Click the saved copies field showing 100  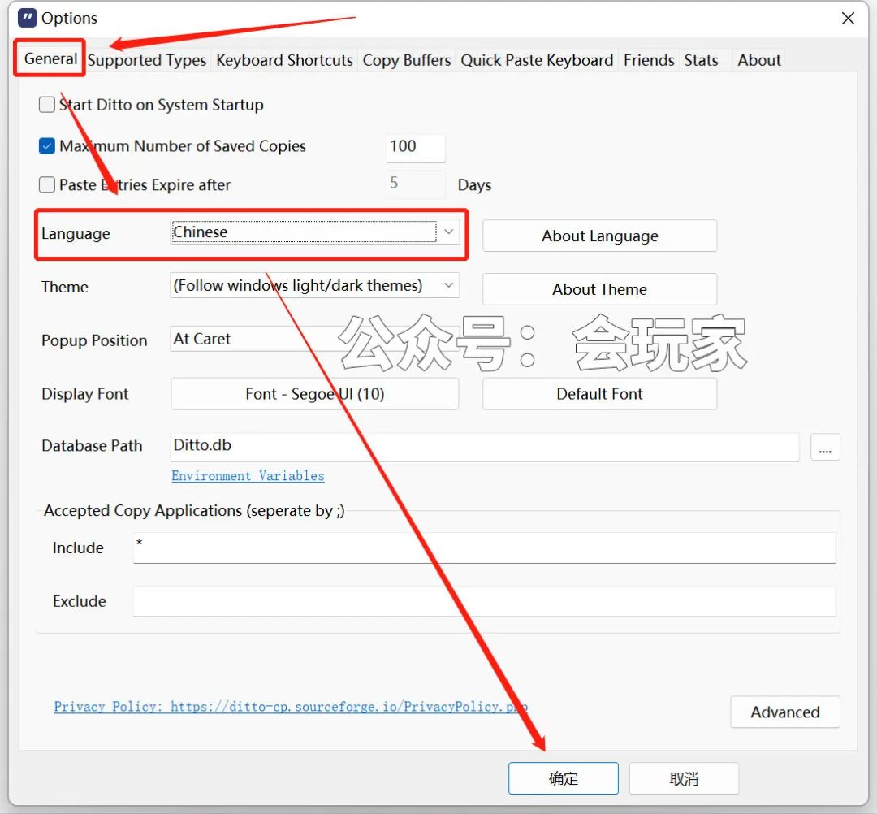pyautogui.click(x=416, y=147)
